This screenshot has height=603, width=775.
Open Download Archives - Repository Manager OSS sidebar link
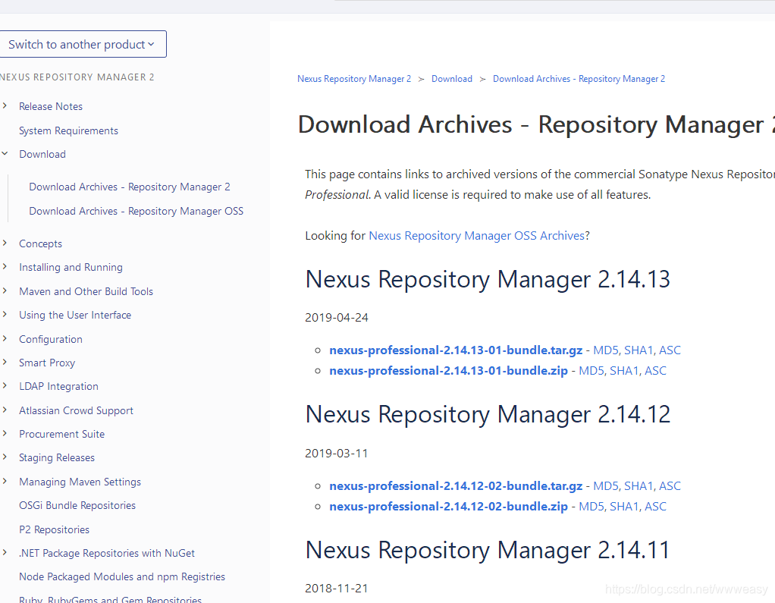pyautogui.click(x=136, y=211)
